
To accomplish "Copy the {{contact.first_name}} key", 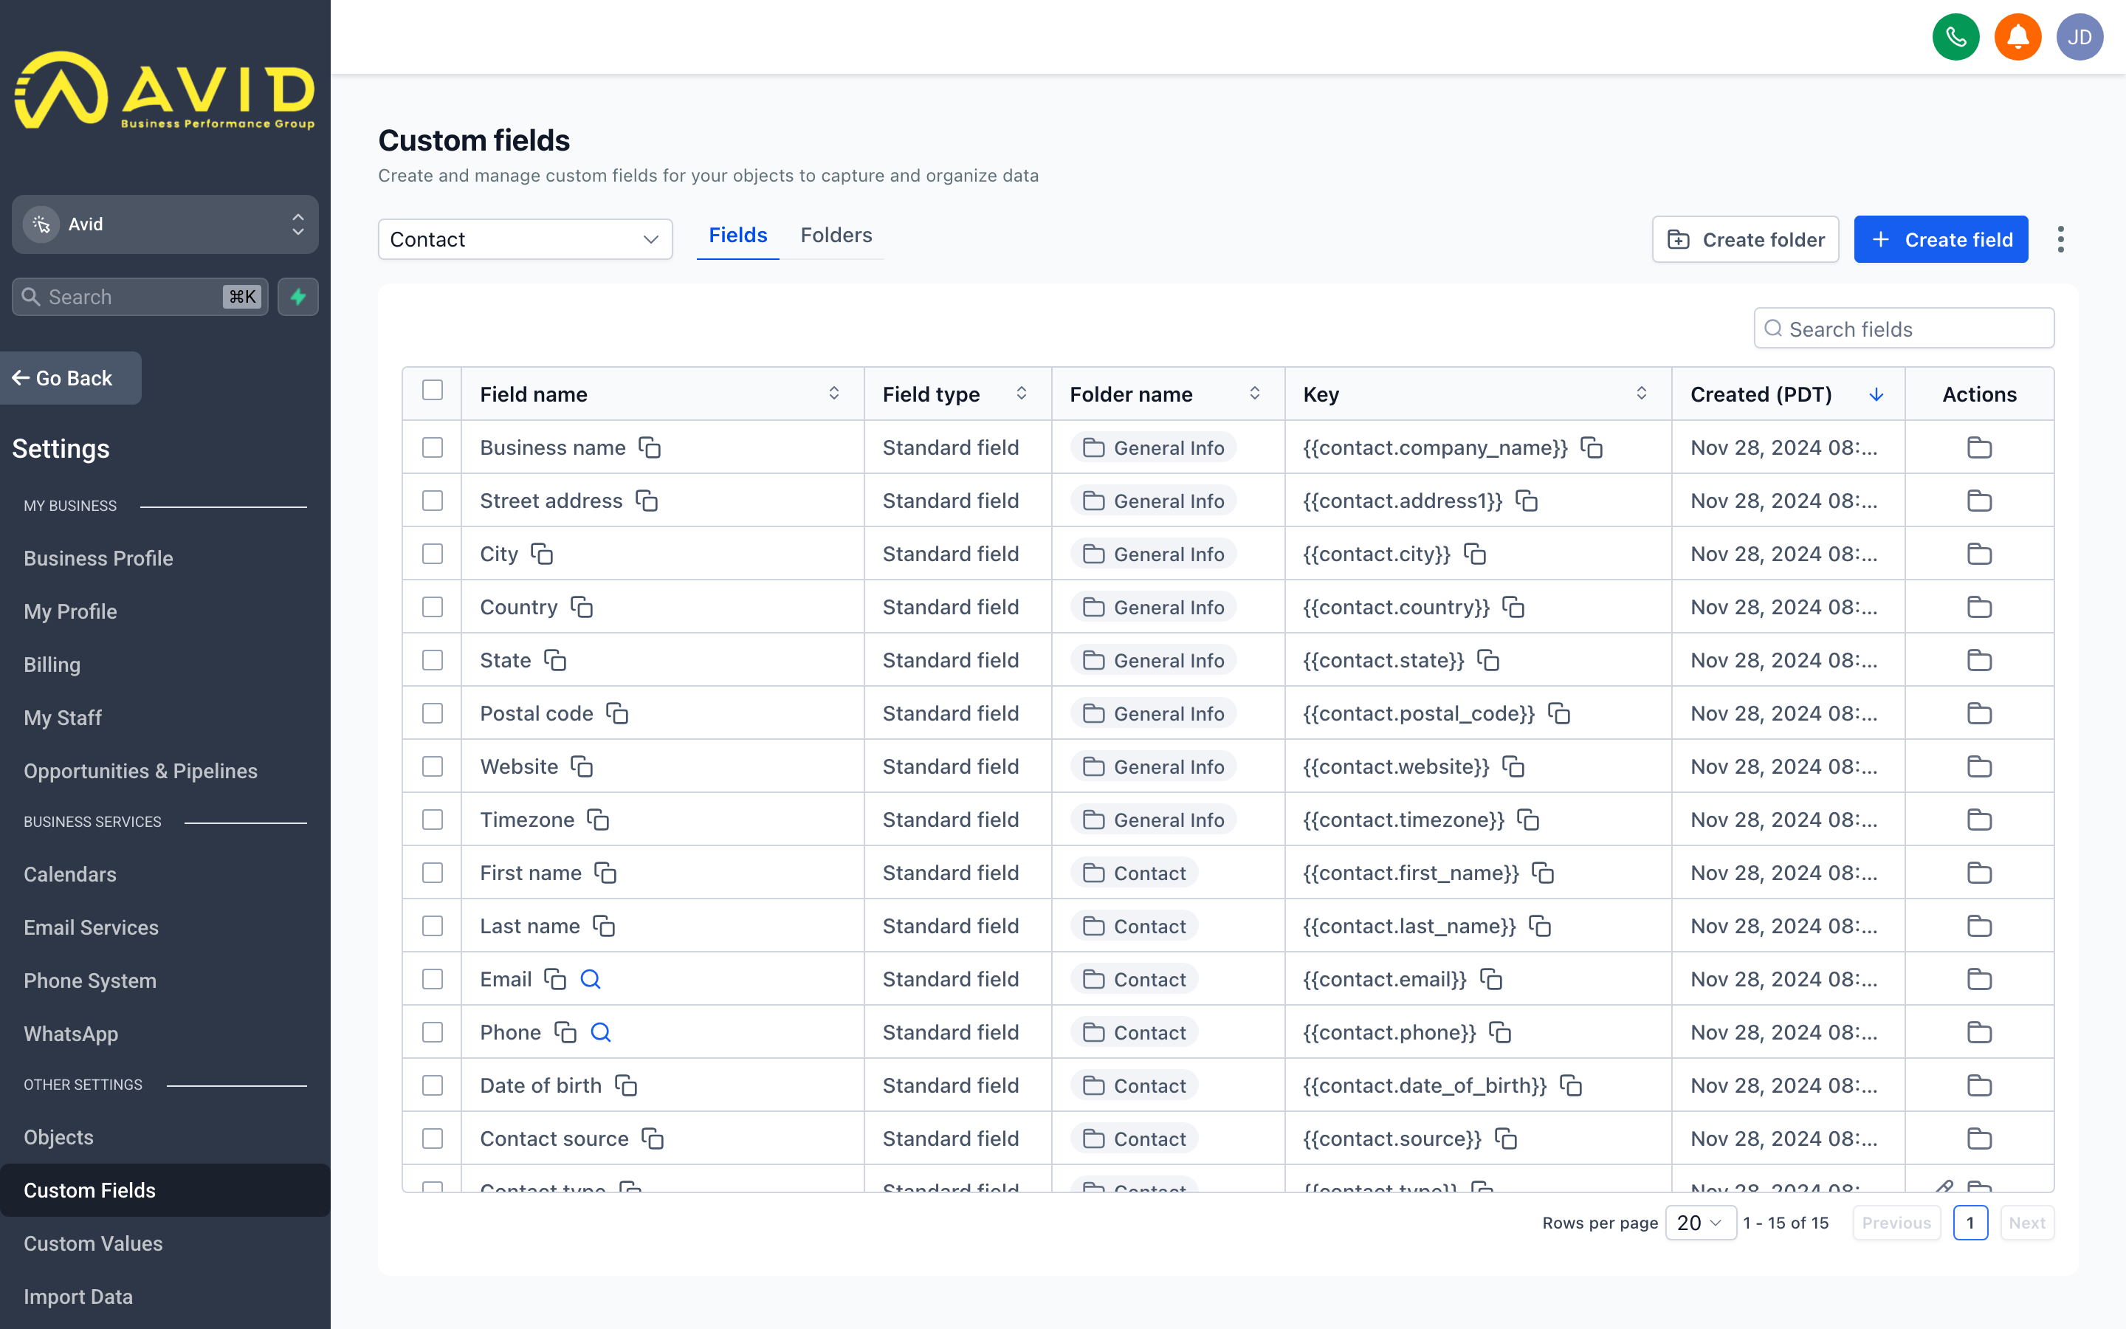I will [1543, 873].
